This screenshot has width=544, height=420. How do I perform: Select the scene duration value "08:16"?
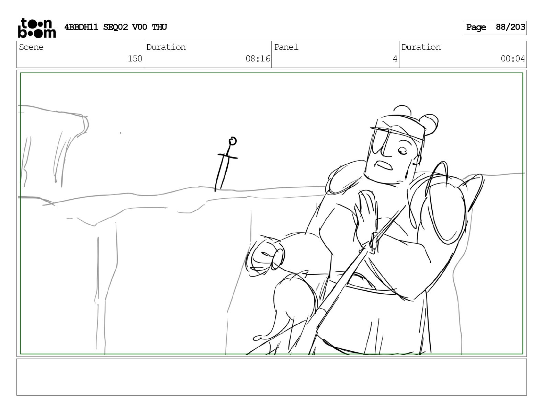(258, 59)
